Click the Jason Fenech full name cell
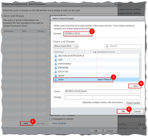 click(x=104, y=80)
